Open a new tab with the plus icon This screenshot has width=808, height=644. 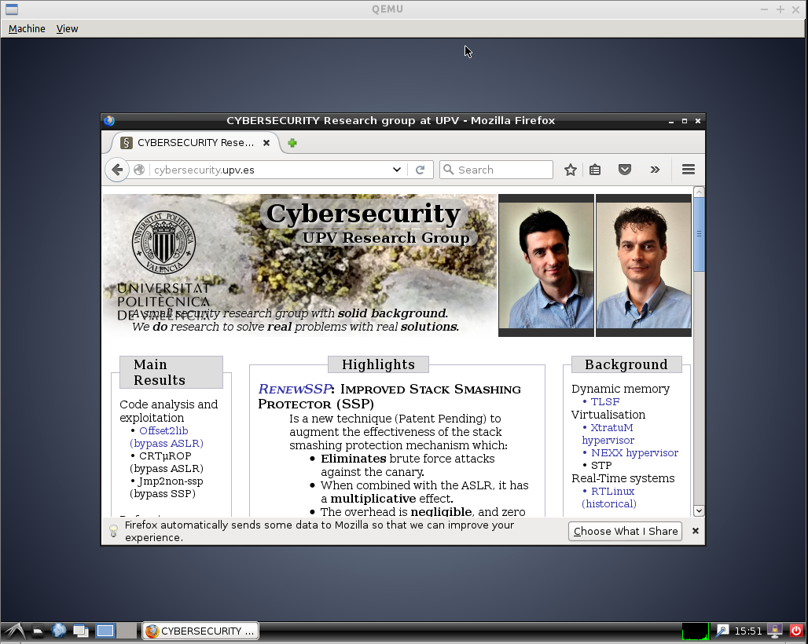coord(292,143)
